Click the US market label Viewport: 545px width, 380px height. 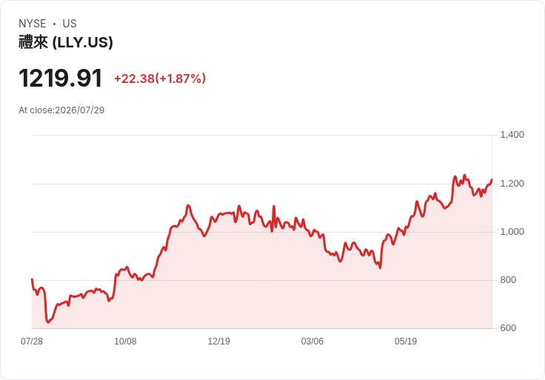point(70,24)
